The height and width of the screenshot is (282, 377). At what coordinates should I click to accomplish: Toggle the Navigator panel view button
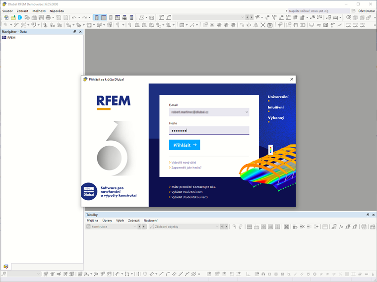(97, 17)
